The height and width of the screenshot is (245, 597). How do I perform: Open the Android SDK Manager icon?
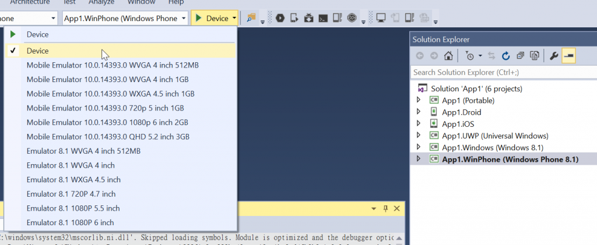tap(309, 18)
